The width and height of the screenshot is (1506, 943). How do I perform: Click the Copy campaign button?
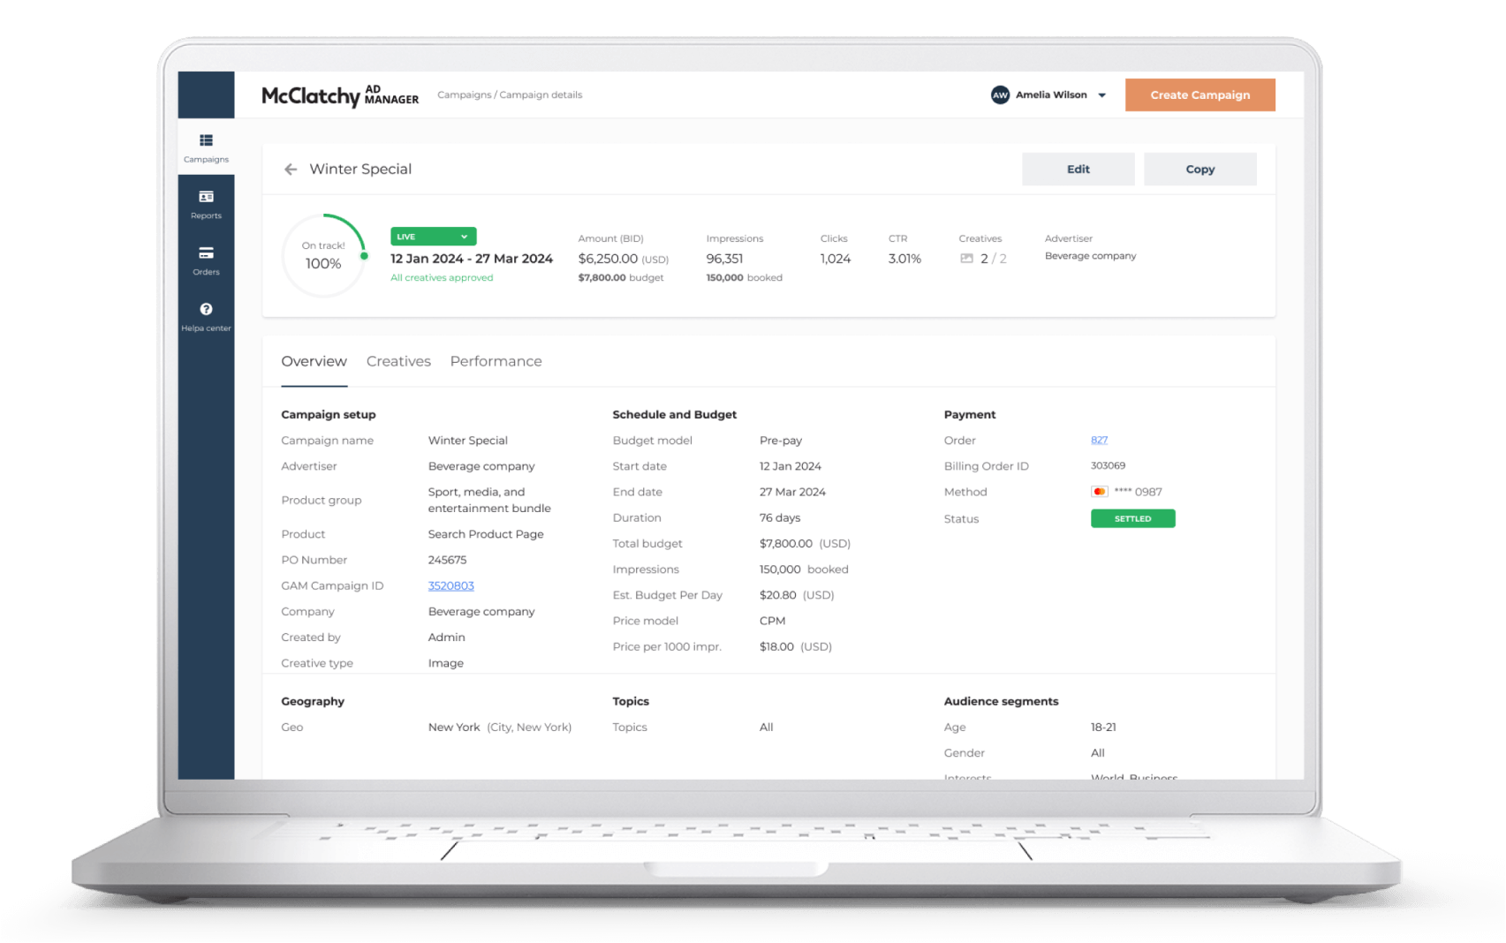1200,170
